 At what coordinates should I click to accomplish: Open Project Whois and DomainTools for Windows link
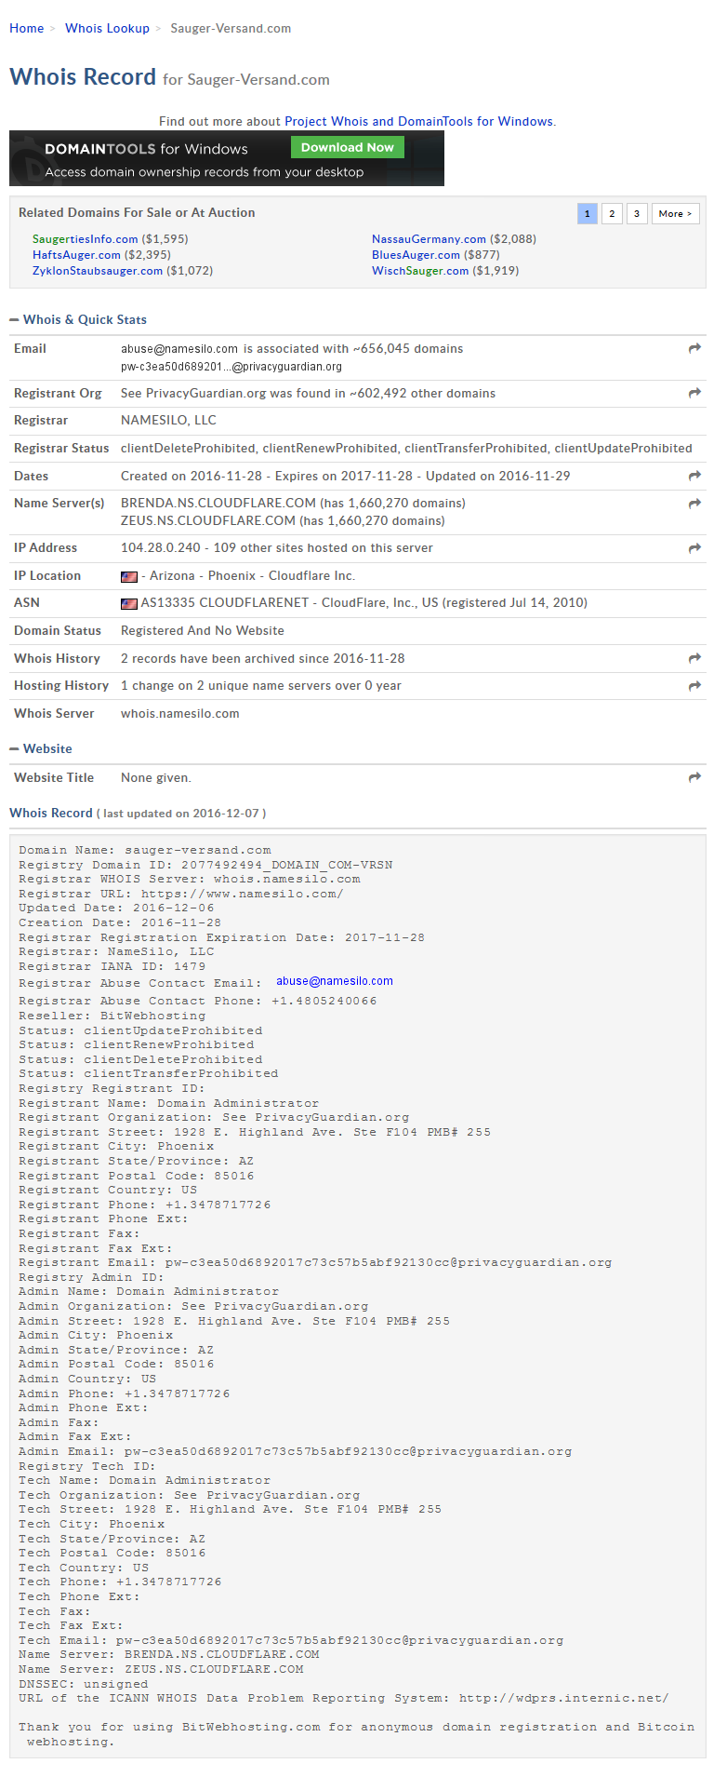(418, 121)
